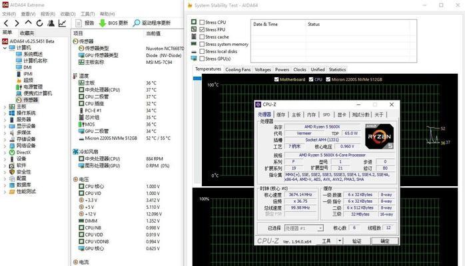
Task: Open the 查看(V) menu
Action: (x=28, y=14)
